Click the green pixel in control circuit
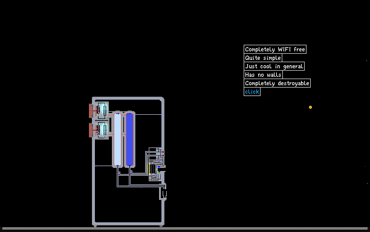The height and width of the screenshot is (232, 370). coord(159,172)
